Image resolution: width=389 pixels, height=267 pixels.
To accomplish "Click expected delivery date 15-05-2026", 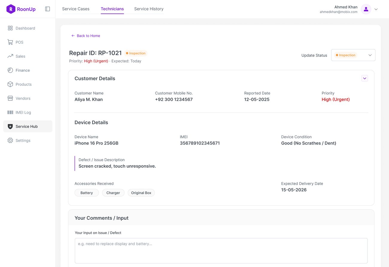I will coord(294,190).
